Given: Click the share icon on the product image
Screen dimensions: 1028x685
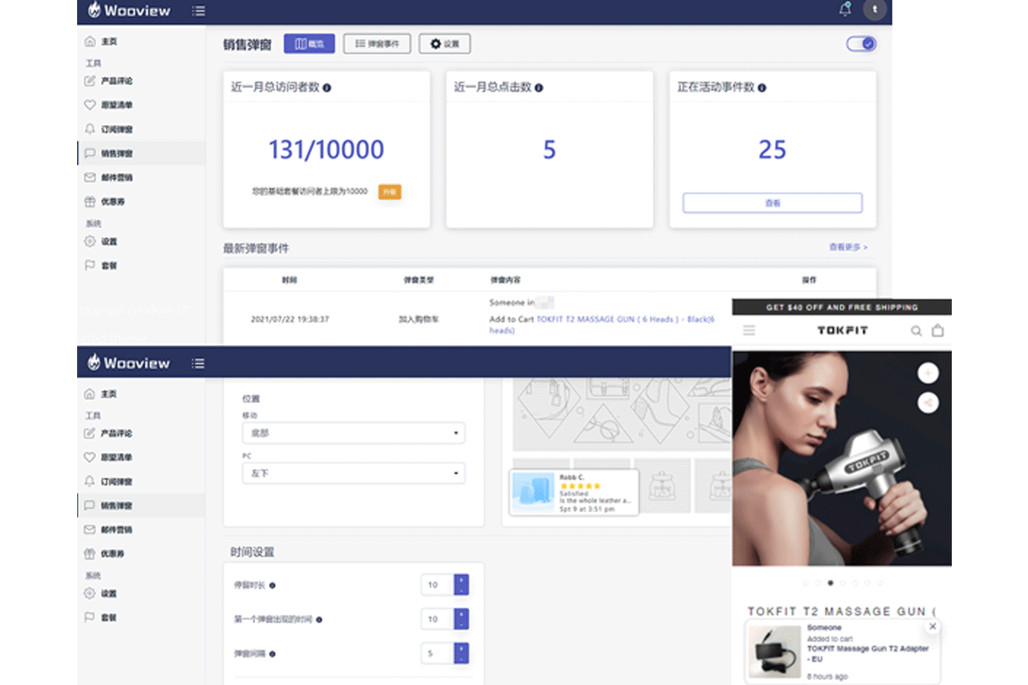Looking at the screenshot, I should click(x=928, y=402).
